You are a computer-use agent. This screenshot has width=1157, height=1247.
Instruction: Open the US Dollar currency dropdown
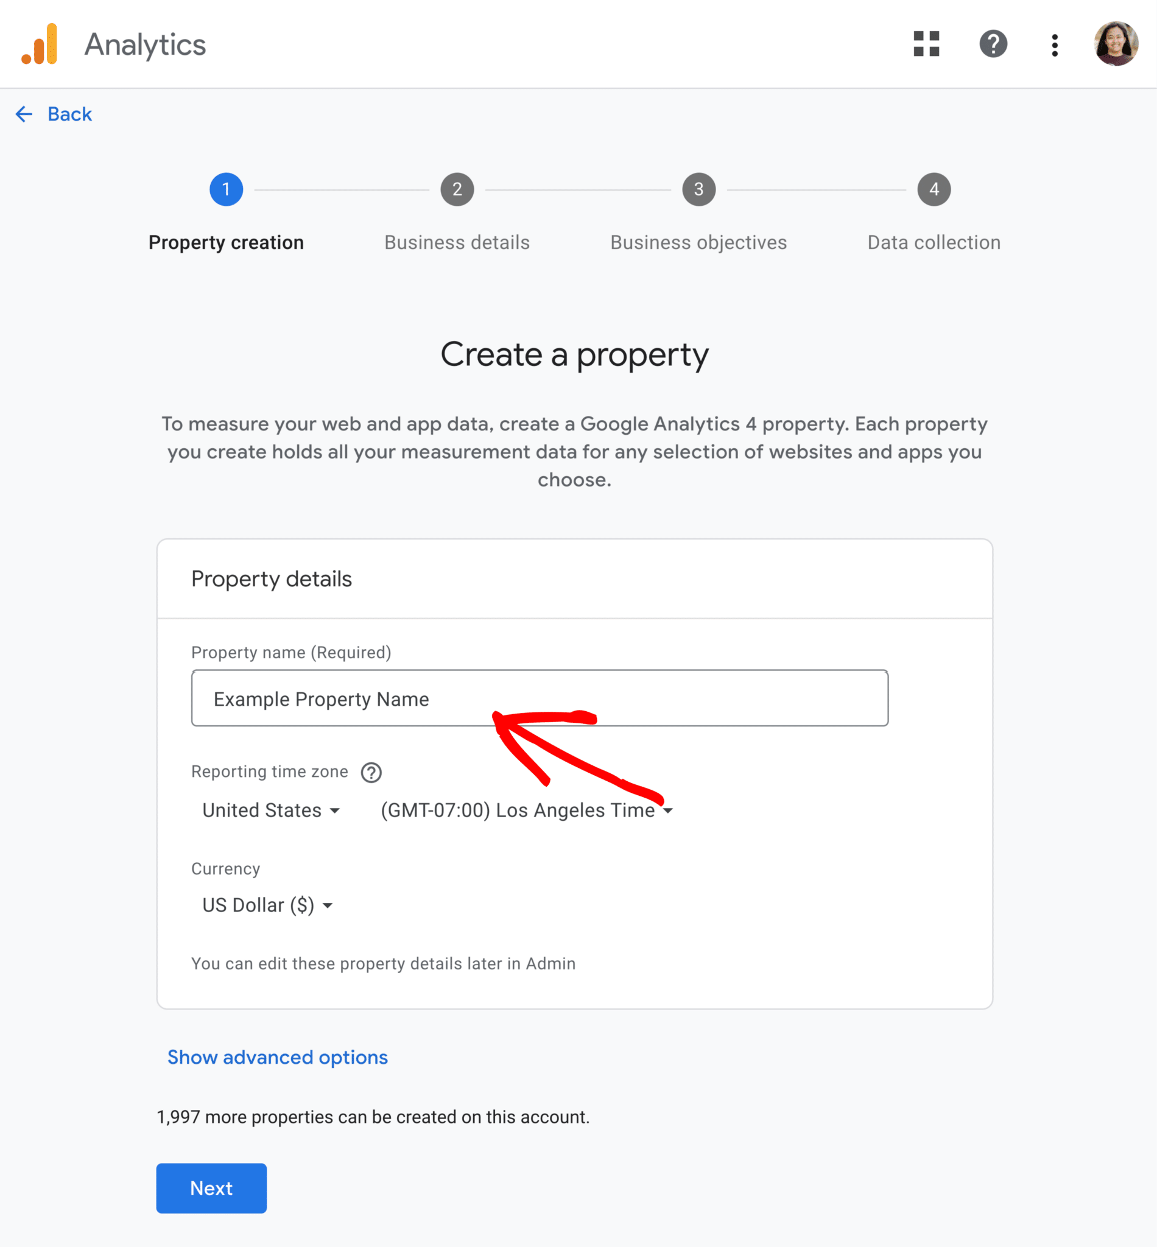pyautogui.click(x=267, y=905)
